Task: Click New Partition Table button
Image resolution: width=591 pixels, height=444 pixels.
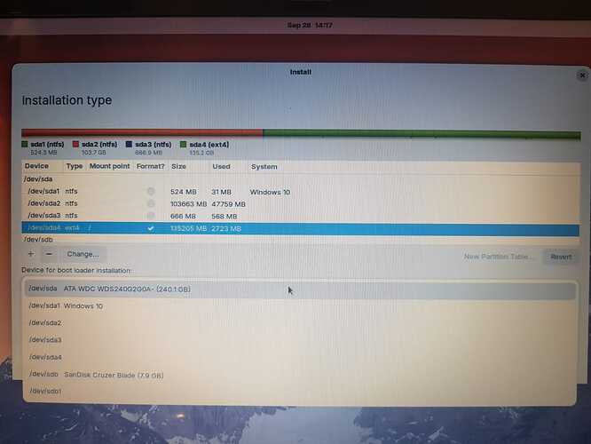Action: click(499, 257)
